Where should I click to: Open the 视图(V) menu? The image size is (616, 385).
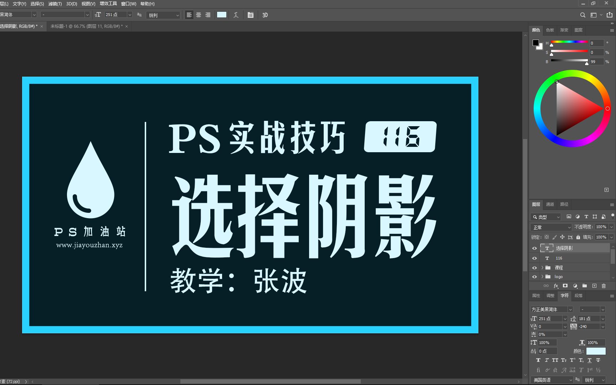point(88,4)
